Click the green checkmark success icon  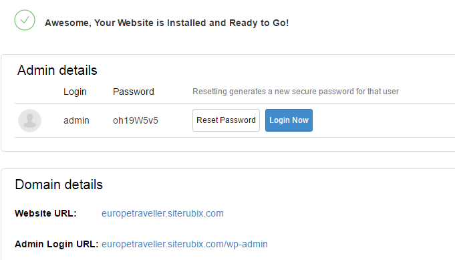(x=25, y=20)
